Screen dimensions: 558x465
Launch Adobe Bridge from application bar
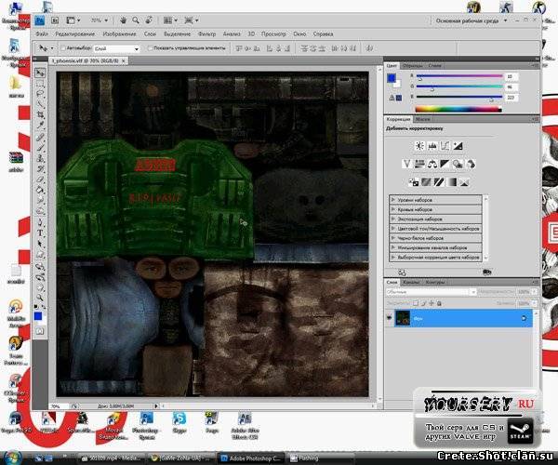55,20
